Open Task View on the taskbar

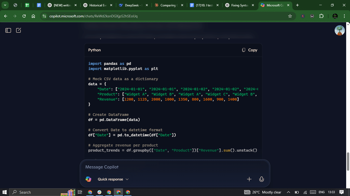coord(80,192)
